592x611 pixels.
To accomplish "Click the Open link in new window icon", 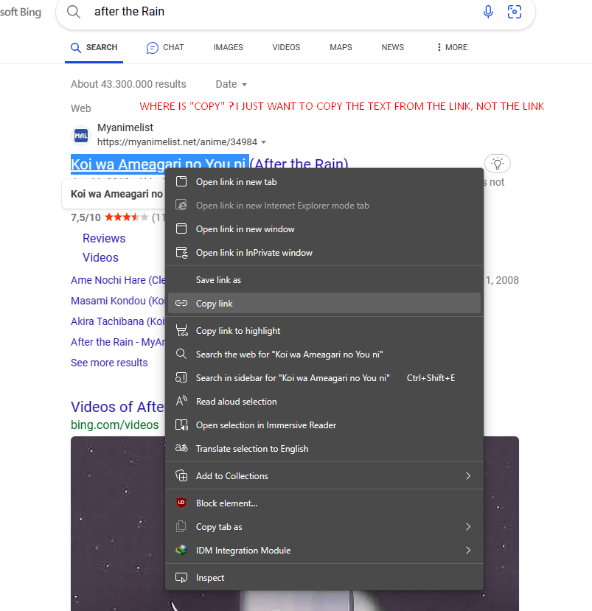I will tap(181, 228).
